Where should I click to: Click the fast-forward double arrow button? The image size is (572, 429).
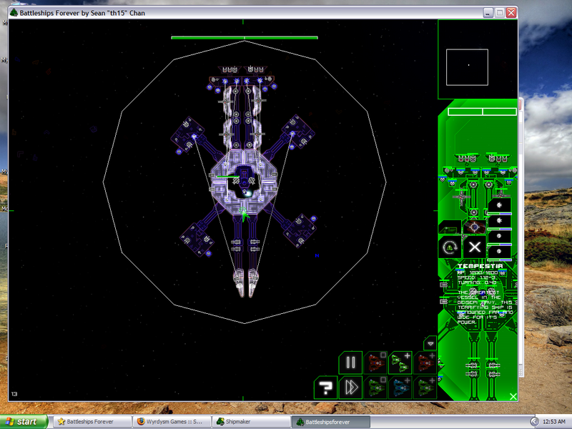pos(350,388)
